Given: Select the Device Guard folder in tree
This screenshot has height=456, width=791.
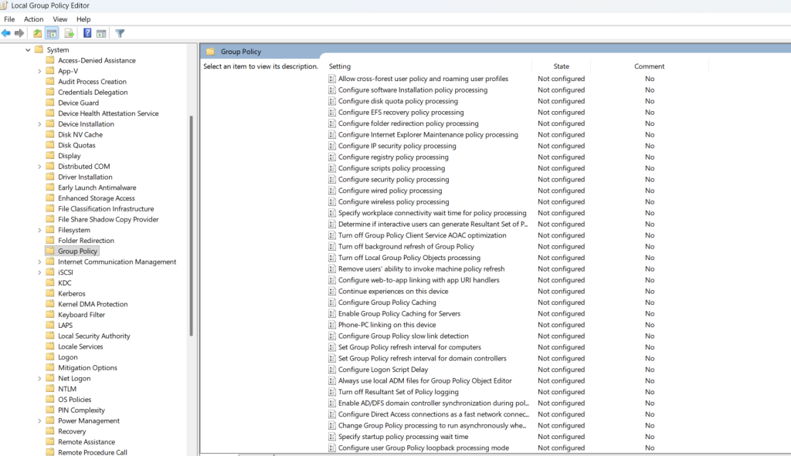Looking at the screenshot, I should point(78,103).
